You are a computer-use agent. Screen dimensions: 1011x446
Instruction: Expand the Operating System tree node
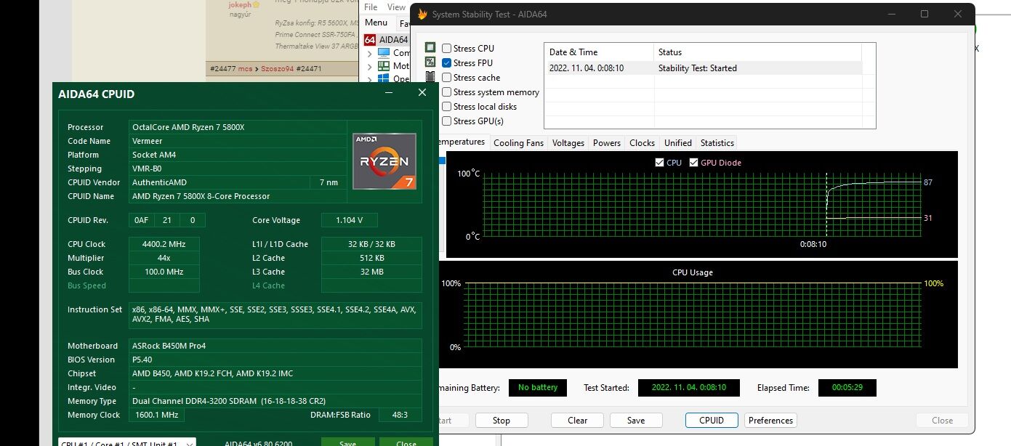(x=369, y=79)
